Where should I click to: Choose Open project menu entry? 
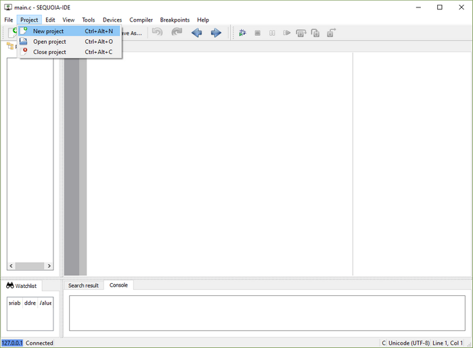(x=70, y=42)
